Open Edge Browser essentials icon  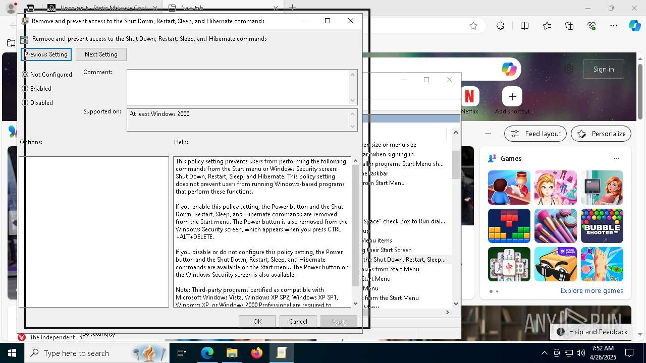pyautogui.click(x=592, y=26)
